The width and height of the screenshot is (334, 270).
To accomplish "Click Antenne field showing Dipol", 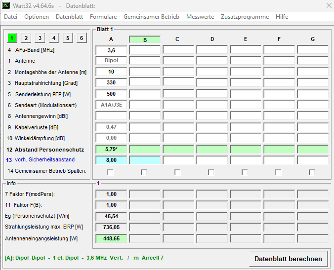I will tap(111, 60).
